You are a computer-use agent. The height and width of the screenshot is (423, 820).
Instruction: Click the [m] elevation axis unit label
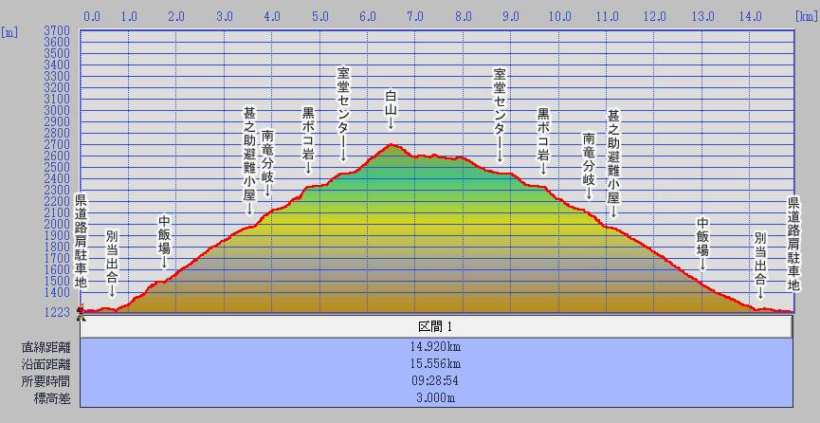(9, 31)
